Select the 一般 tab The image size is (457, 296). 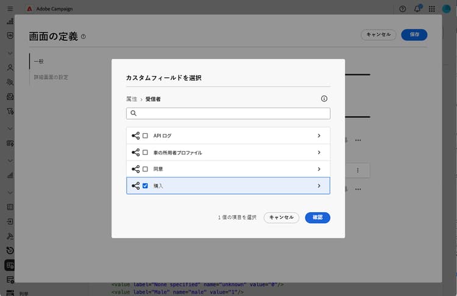[x=39, y=61]
